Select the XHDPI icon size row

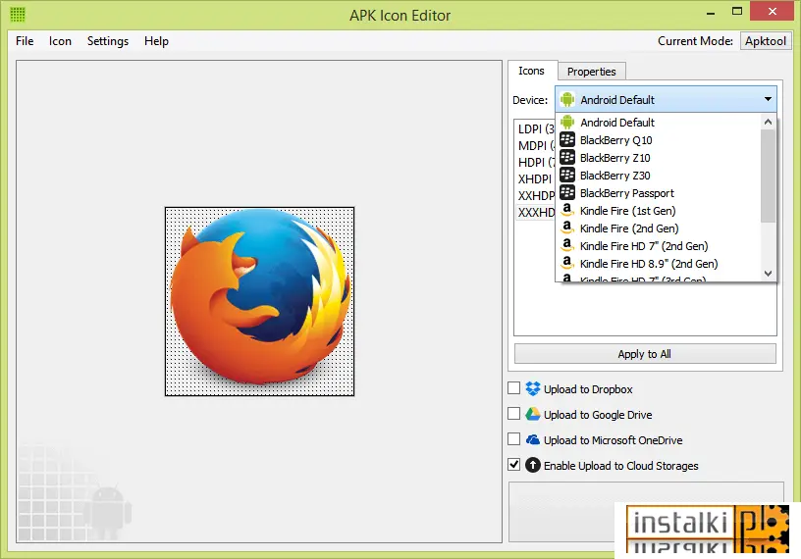(535, 178)
